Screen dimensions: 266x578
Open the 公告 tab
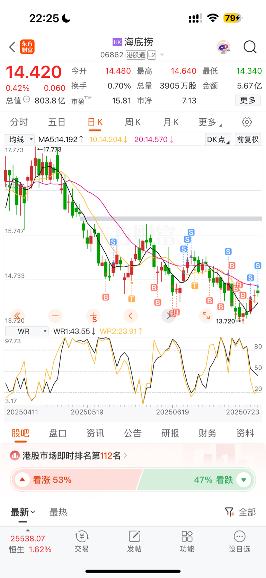133,433
